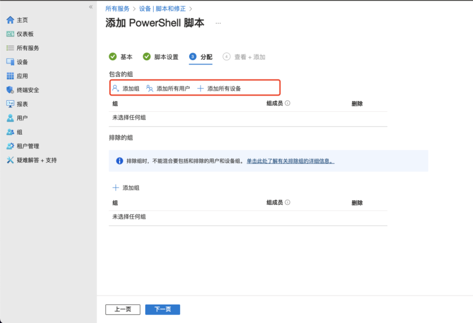Click the step 3 circle icon
Screen dimensions: 473x323
[193, 57]
